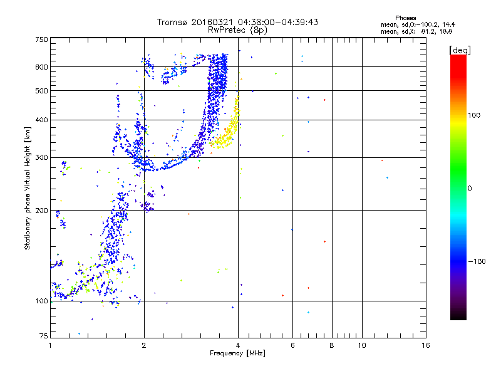This screenshot has height=376, width=501.
Task: Click the '6' frequency axis label
Action: pos(292,345)
